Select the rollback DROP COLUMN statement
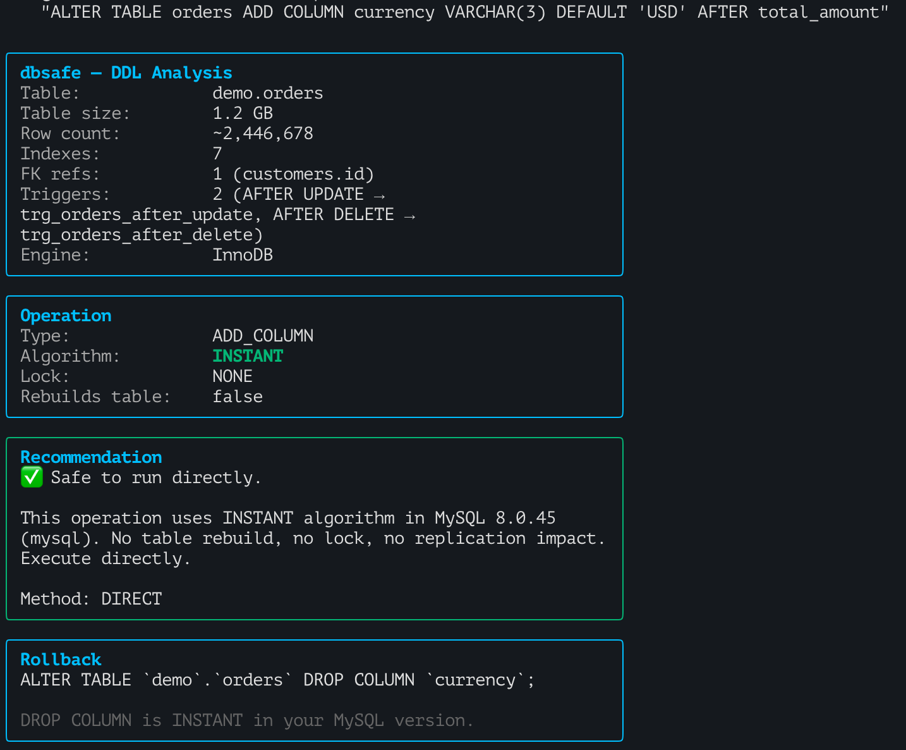 (277, 679)
